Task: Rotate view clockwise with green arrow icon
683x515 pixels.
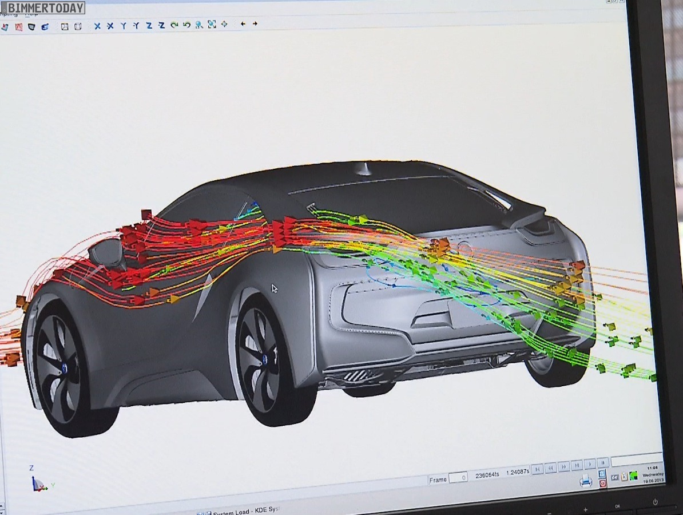Action: coord(174,25)
